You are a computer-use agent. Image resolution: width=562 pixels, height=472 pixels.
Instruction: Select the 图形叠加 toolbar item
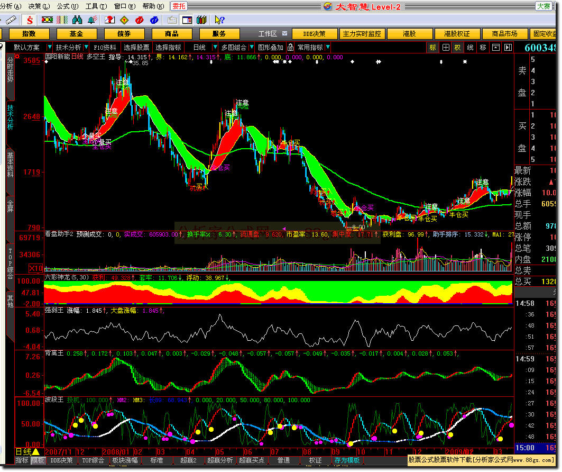click(271, 47)
